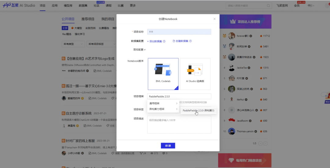Viewport: 330px width, 168px height.
Task: Open 所有项目标签 filter dropdown
Action: click(x=102, y=44)
